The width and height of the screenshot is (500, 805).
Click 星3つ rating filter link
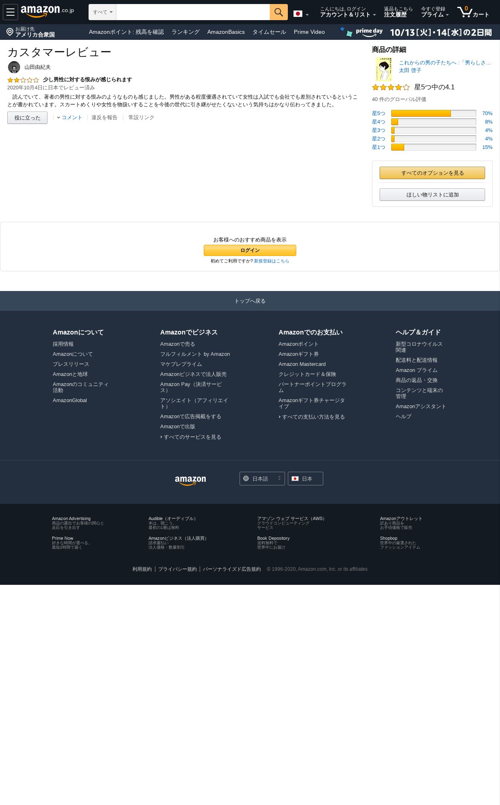(x=378, y=130)
